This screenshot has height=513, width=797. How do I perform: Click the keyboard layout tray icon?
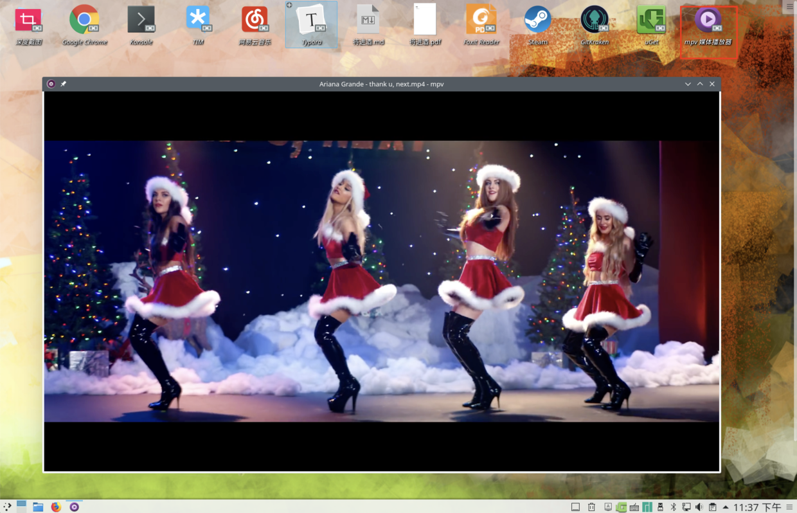pos(634,507)
